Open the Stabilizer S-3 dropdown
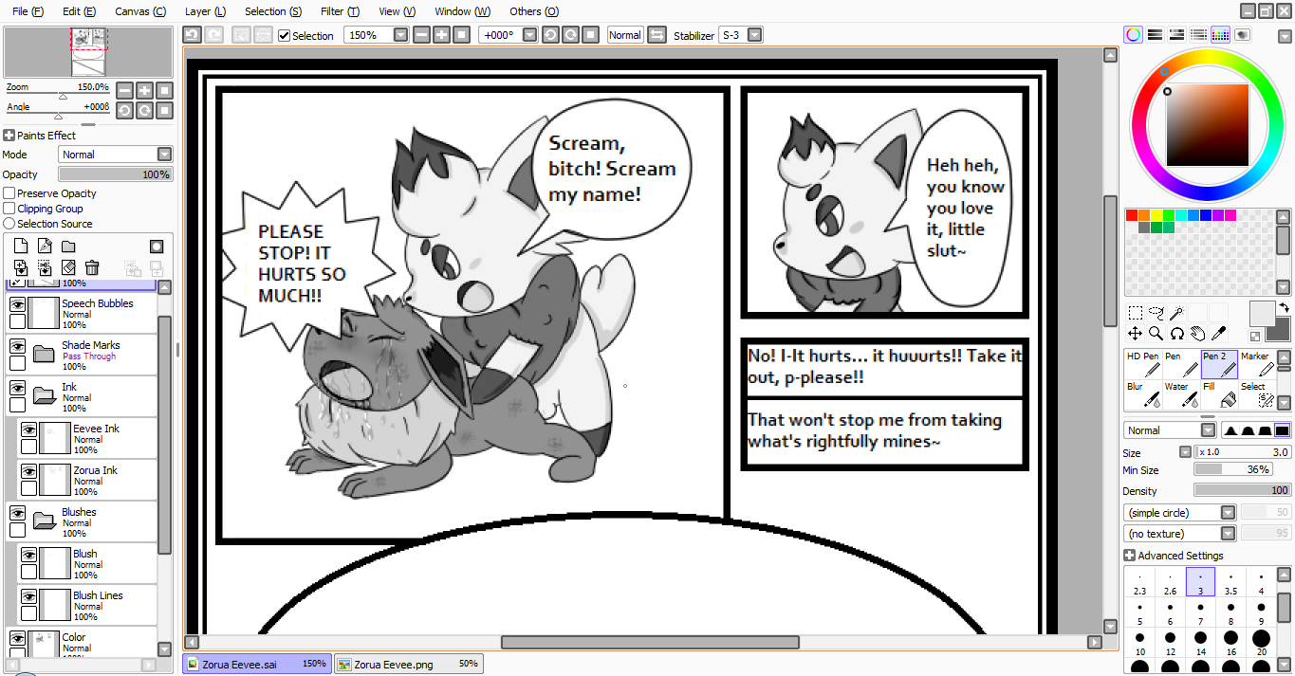 point(754,35)
